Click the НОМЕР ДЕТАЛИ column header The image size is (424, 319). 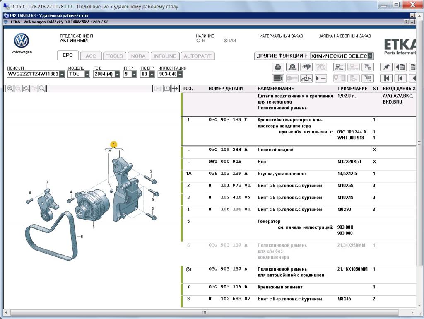226,89
